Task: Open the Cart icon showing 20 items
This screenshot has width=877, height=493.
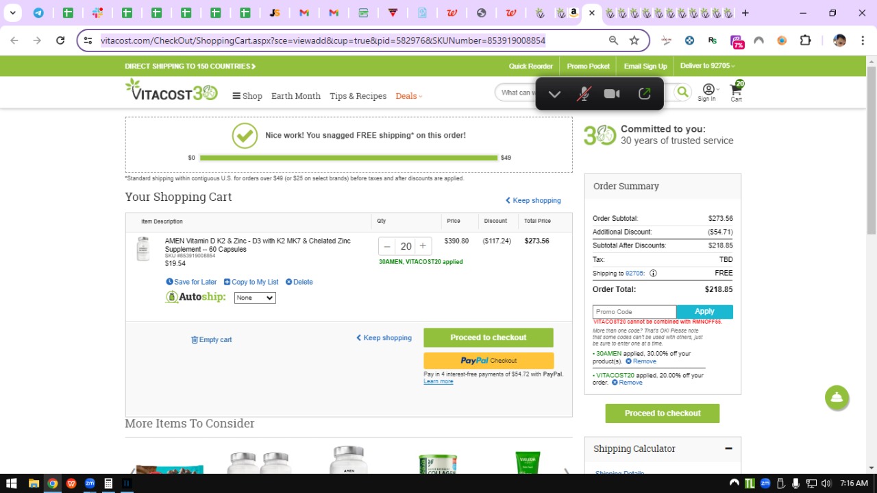Action: 737,91
